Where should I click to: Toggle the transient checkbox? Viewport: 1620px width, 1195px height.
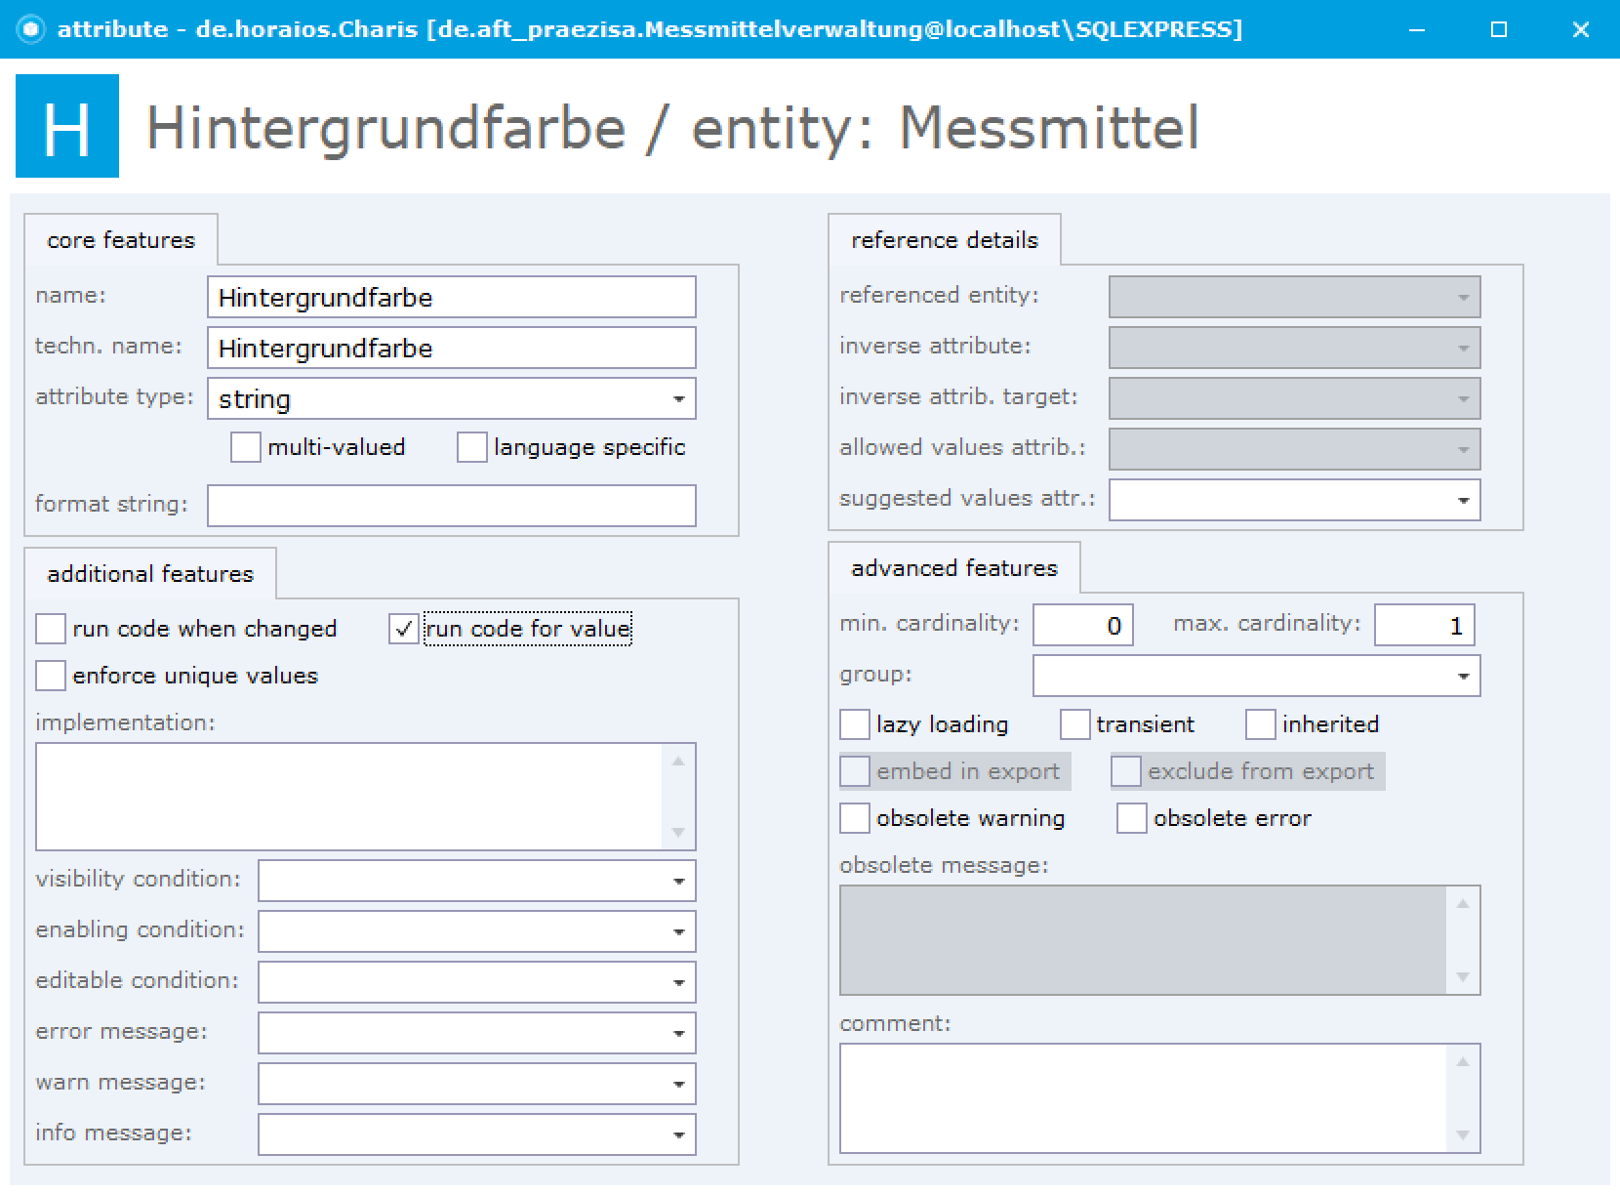(1074, 724)
